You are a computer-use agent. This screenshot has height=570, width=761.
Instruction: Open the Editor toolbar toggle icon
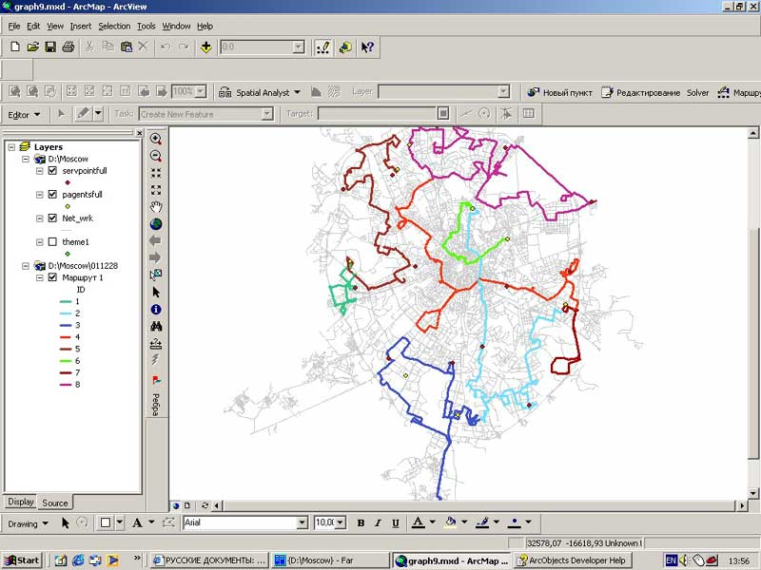323,47
